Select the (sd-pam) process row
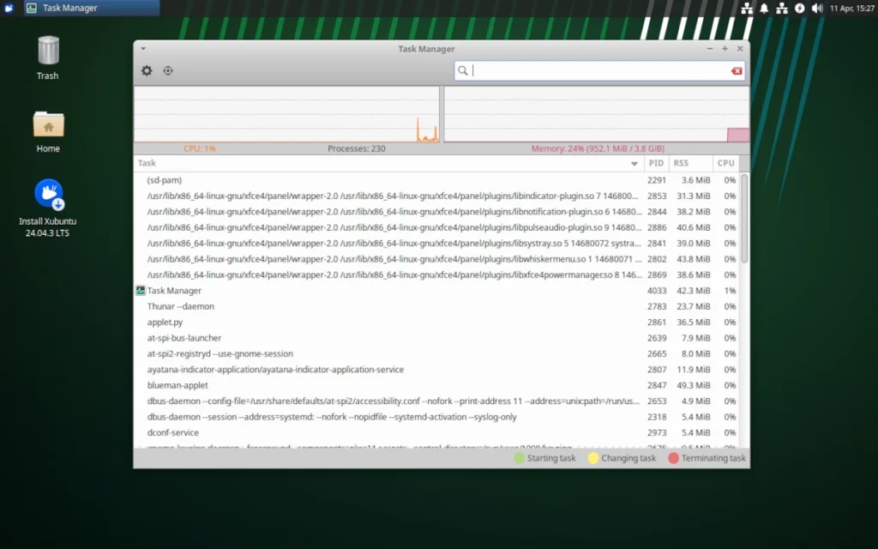This screenshot has width=878, height=549. (x=436, y=180)
